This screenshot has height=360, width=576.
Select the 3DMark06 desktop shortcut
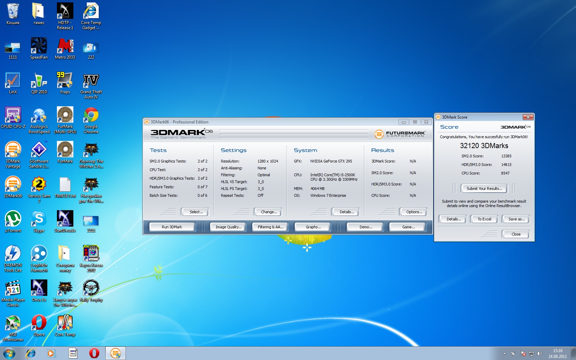pyautogui.click(x=13, y=187)
